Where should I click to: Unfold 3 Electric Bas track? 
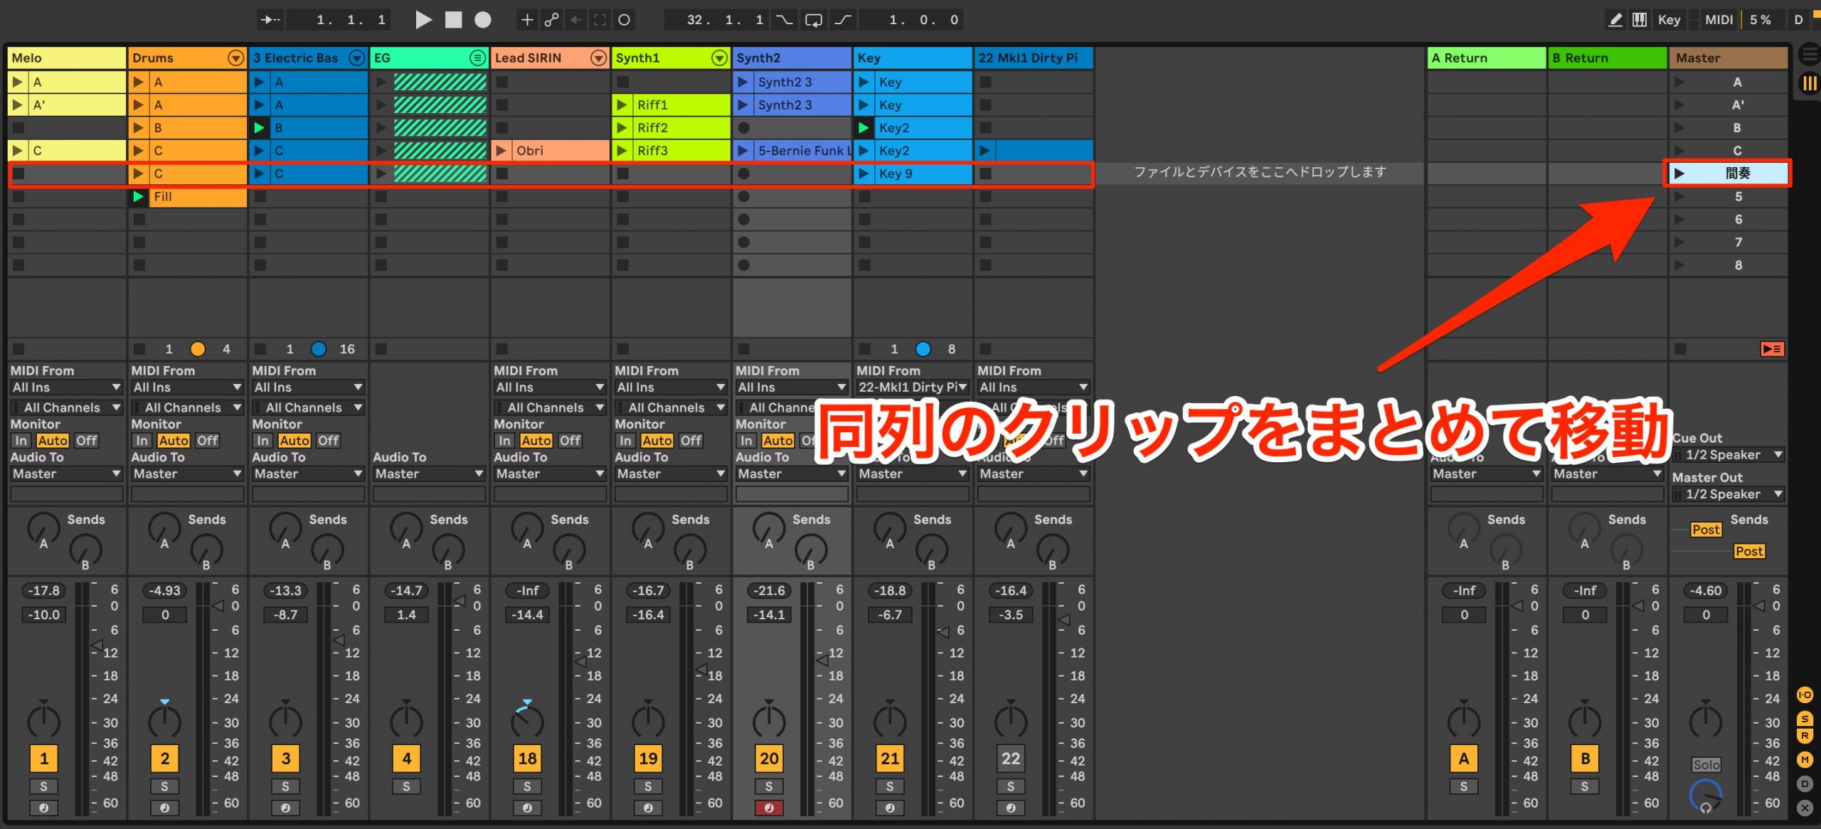(356, 58)
